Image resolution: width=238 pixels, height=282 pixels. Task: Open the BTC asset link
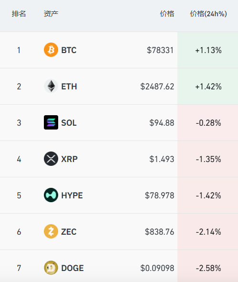[69, 50]
